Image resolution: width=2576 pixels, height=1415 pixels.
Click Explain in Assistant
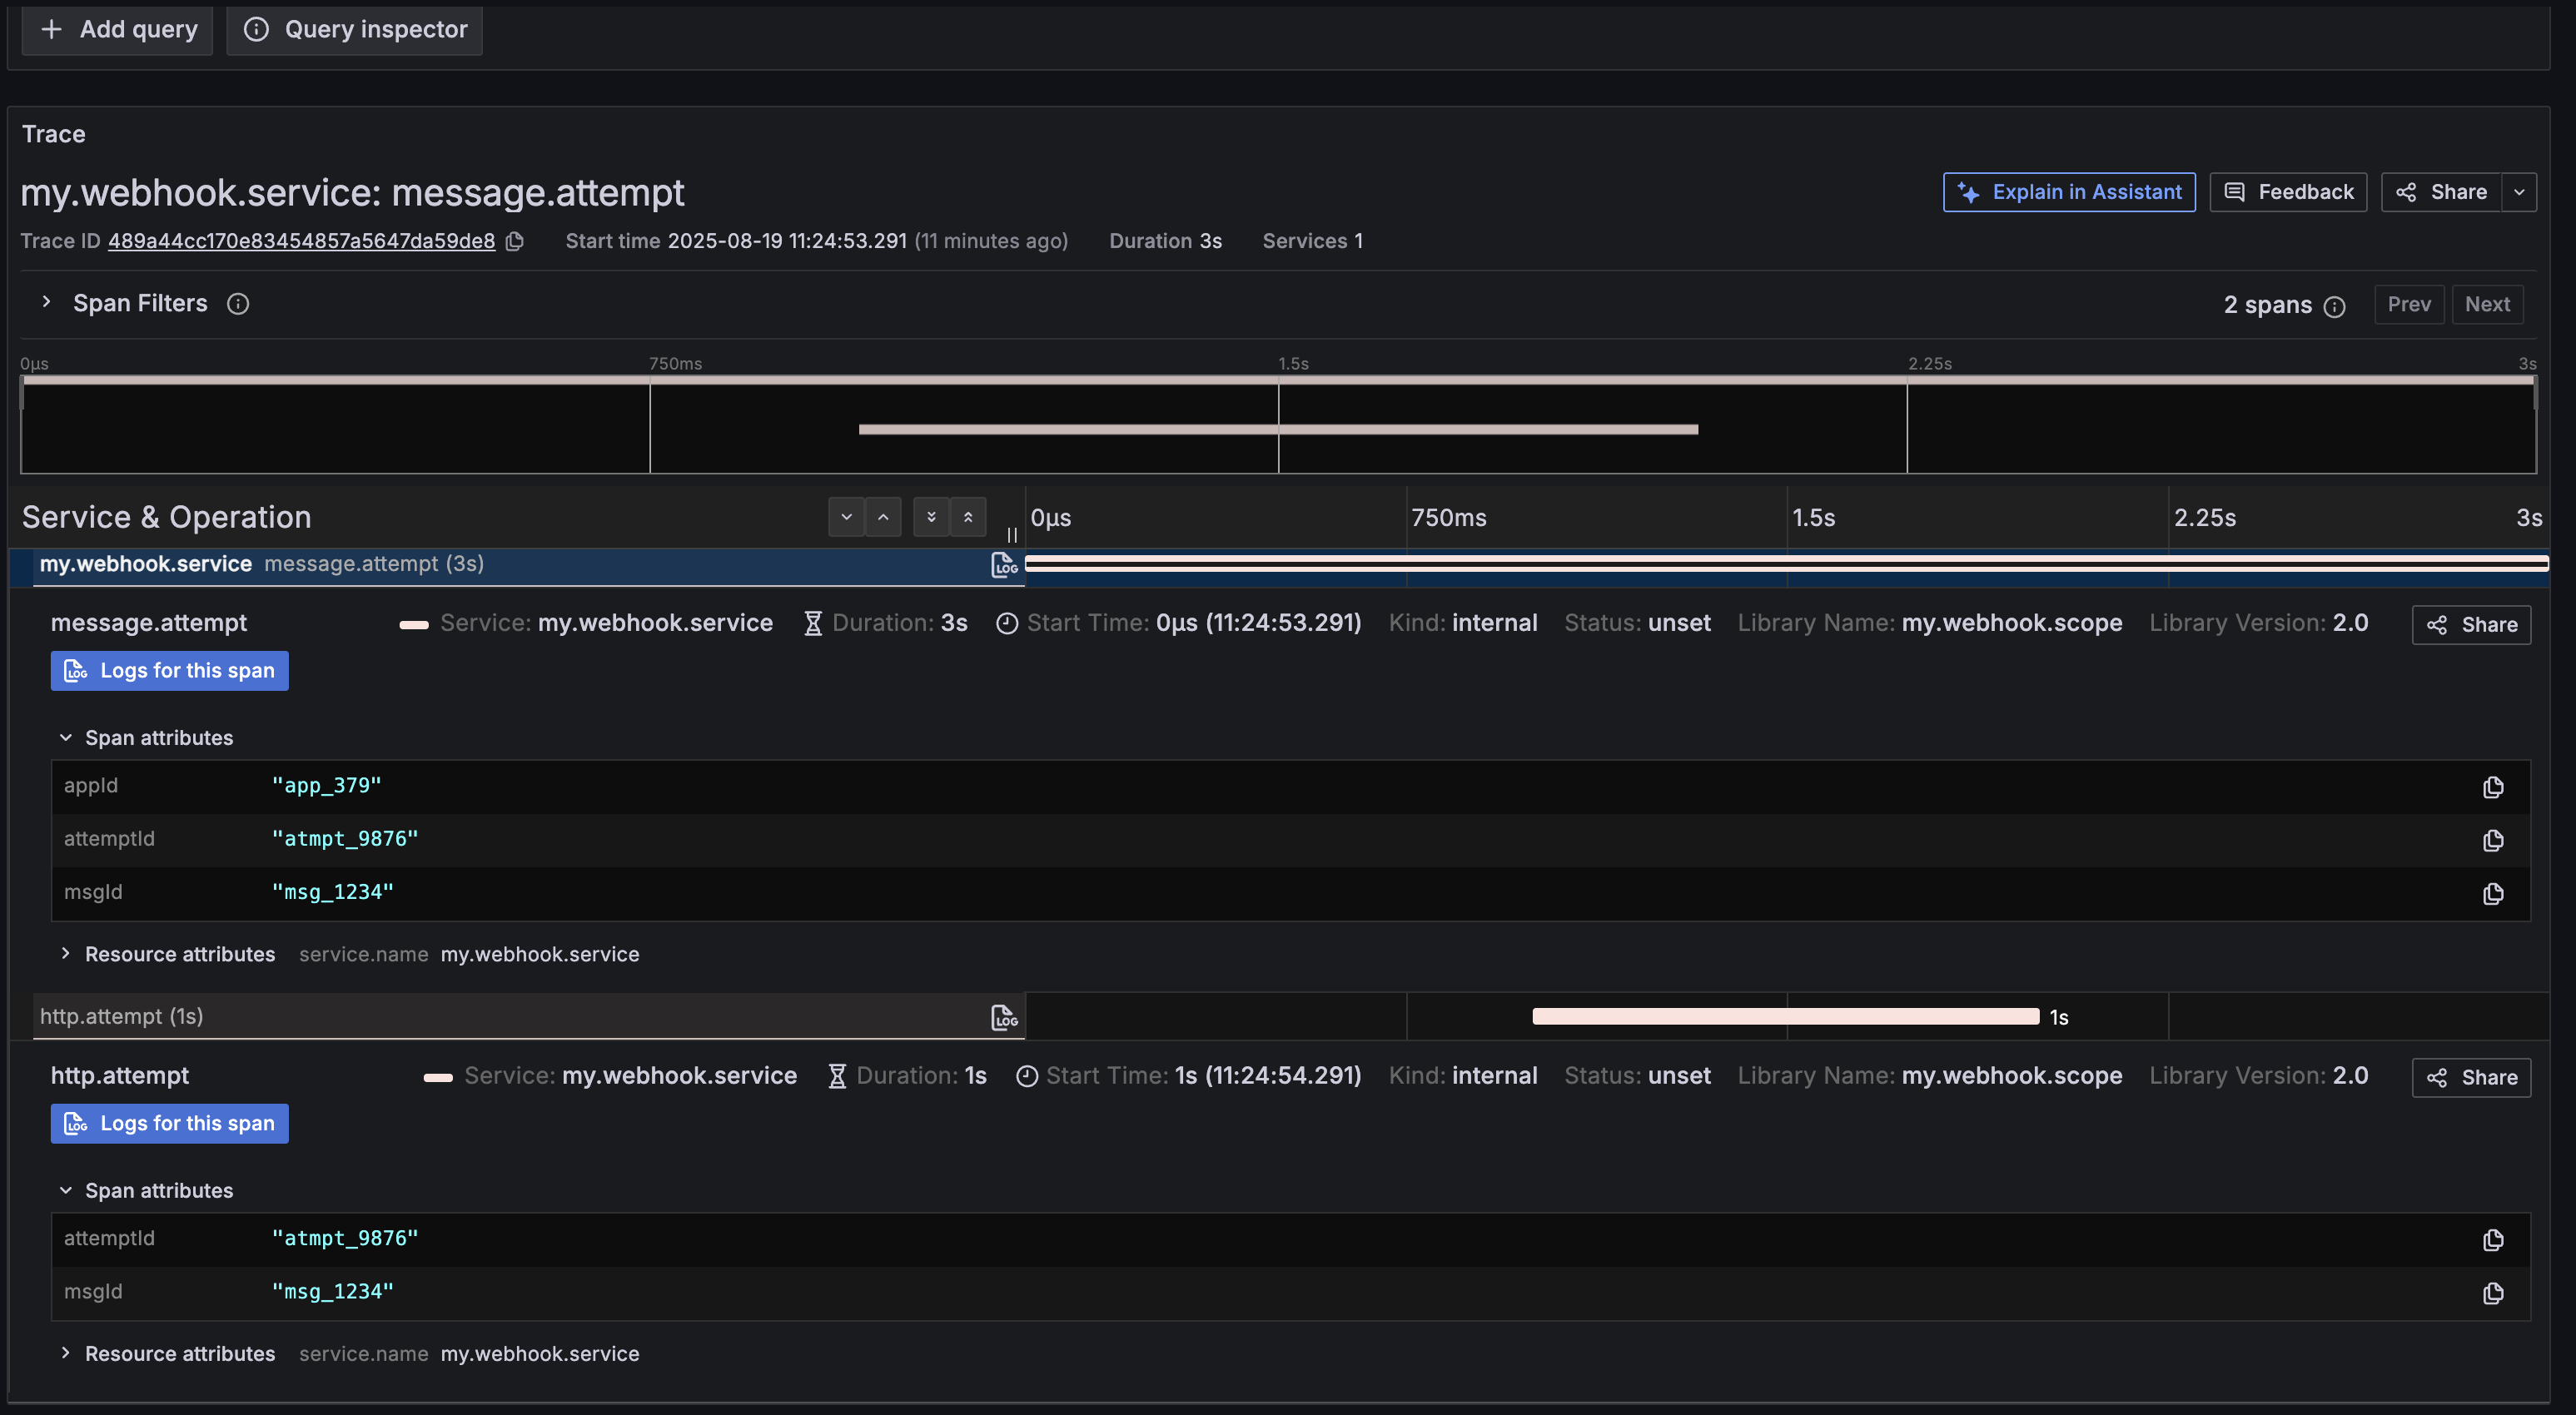pos(2069,191)
